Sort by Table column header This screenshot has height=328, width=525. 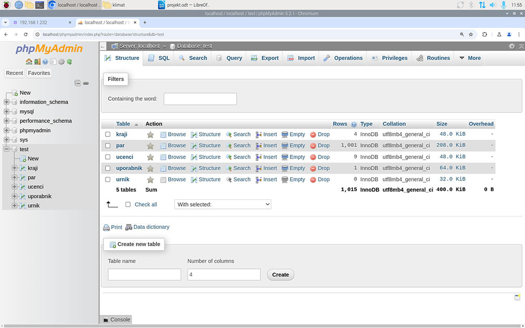123,124
